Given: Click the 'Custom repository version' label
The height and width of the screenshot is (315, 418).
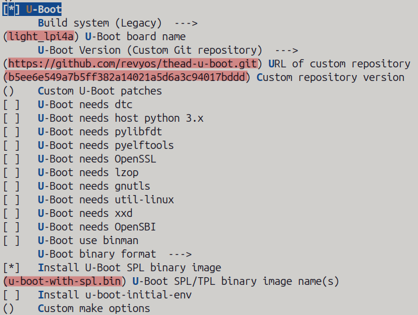Looking at the screenshot, I should coord(330,77).
